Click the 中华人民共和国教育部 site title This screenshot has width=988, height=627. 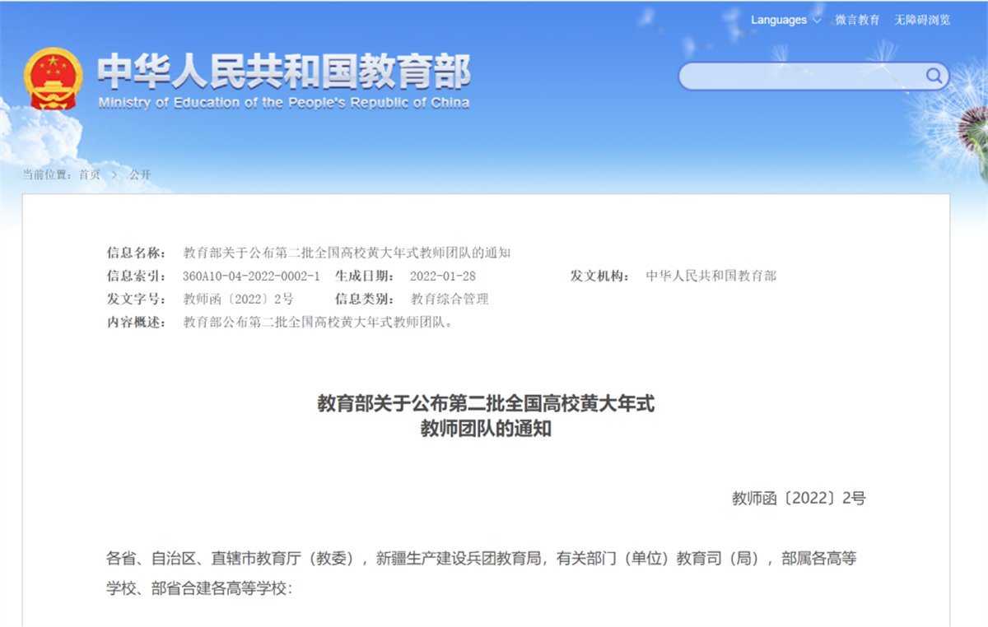click(x=284, y=72)
